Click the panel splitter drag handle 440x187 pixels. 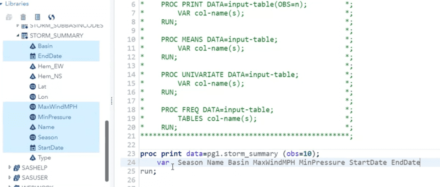click(x=111, y=100)
